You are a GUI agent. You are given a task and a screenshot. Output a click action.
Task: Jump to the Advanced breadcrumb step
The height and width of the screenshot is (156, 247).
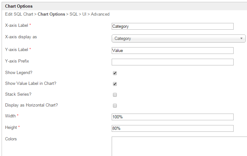100,14
